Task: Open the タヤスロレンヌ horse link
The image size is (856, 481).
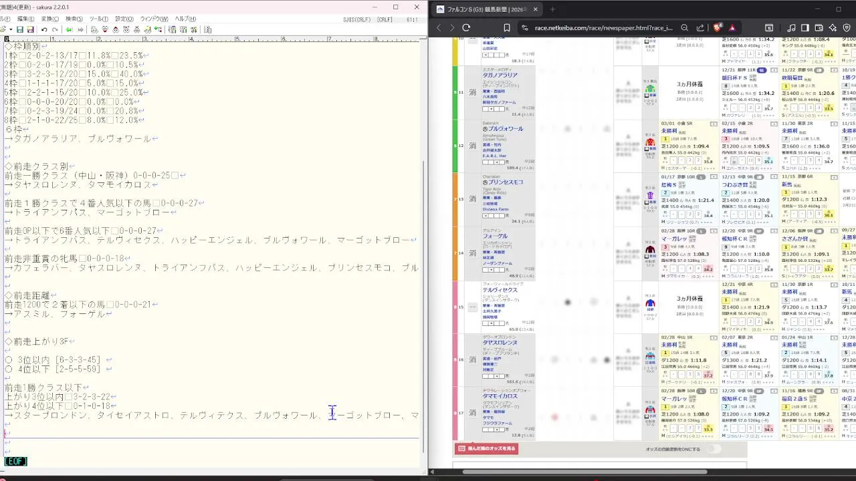Action: pyautogui.click(x=500, y=342)
